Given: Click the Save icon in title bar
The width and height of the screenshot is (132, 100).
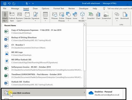Looking at the screenshot, I should click(5, 4).
